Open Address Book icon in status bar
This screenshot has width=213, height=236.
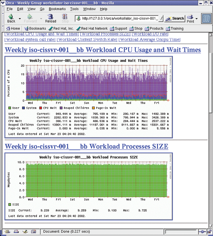point(34,232)
